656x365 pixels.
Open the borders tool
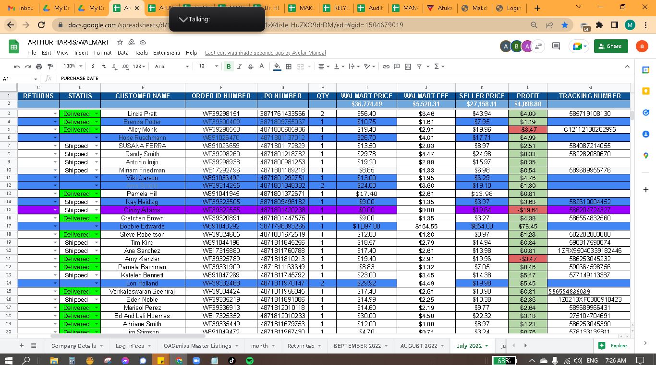pos(289,67)
